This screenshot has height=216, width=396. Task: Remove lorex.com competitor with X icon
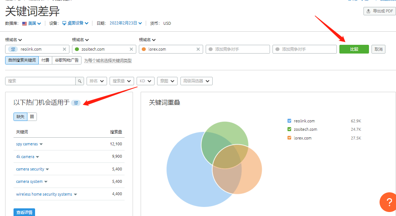tap(198, 49)
